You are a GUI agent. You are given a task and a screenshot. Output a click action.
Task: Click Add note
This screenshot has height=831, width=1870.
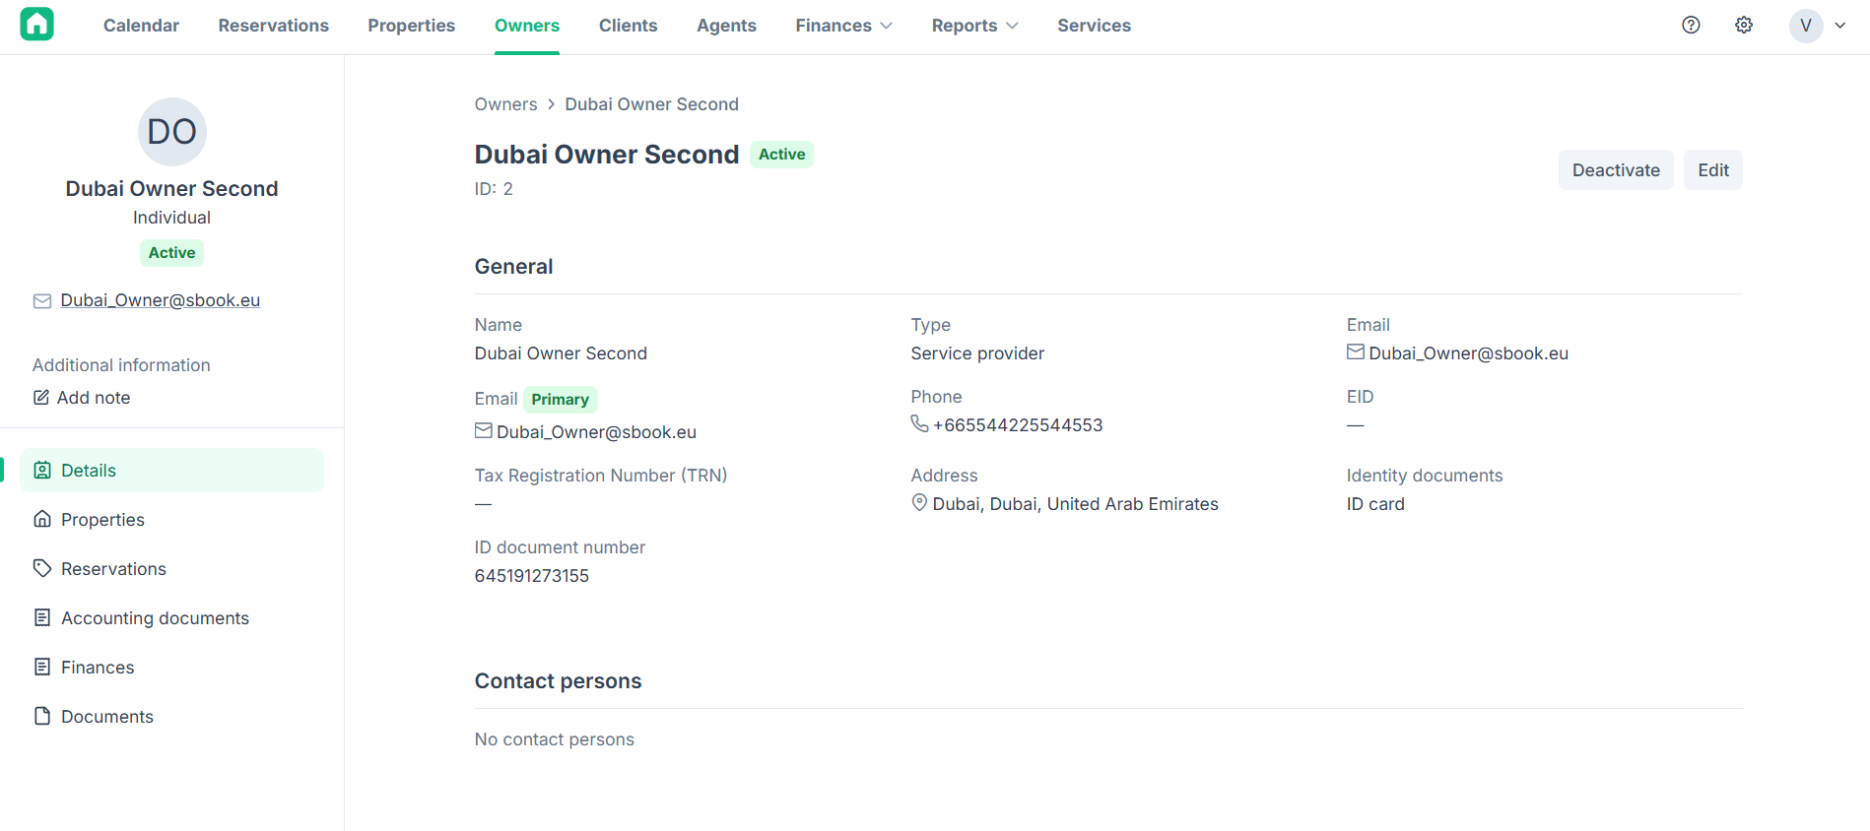pos(82,398)
